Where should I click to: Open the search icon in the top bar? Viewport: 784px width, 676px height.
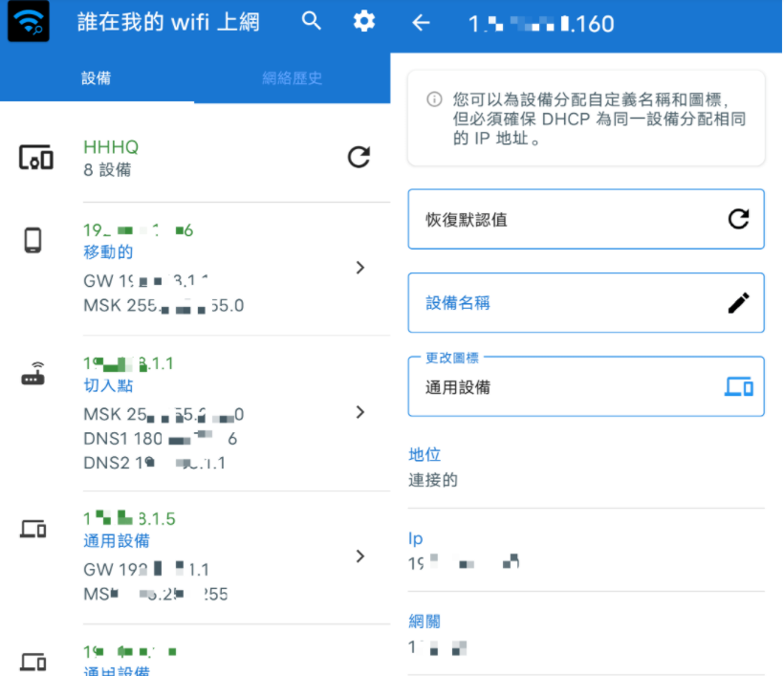(311, 21)
